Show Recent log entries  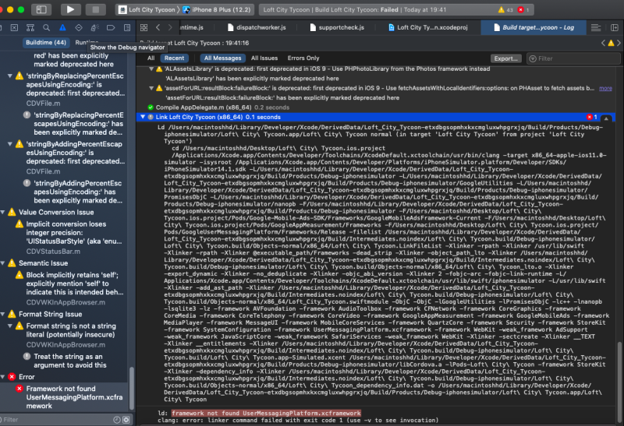coord(174,58)
